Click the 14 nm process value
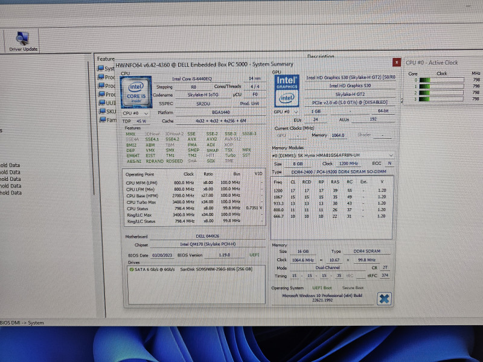 (254, 78)
